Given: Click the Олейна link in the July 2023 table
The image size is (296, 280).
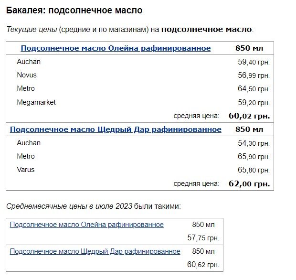Looking at the screenshot, I should tap(86, 225).
